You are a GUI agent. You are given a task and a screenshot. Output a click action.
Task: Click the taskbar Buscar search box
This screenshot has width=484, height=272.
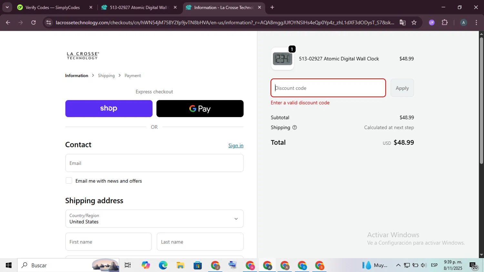[68, 265]
